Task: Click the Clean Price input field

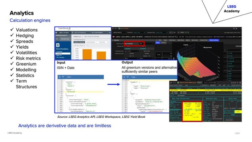Action: pyautogui.click(x=132, y=44)
